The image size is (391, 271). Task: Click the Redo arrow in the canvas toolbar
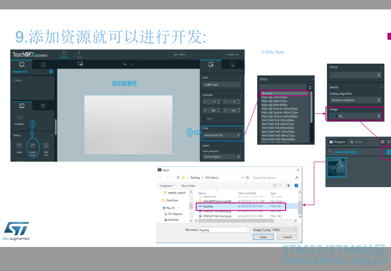[x=132, y=65]
